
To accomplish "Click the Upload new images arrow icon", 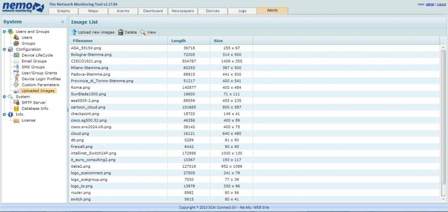I will 74,32.
